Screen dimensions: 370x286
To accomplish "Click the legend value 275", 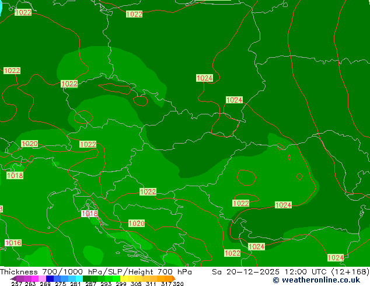I will [x=61, y=284].
